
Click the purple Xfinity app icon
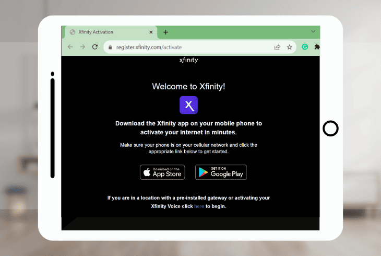pos(188,105)
